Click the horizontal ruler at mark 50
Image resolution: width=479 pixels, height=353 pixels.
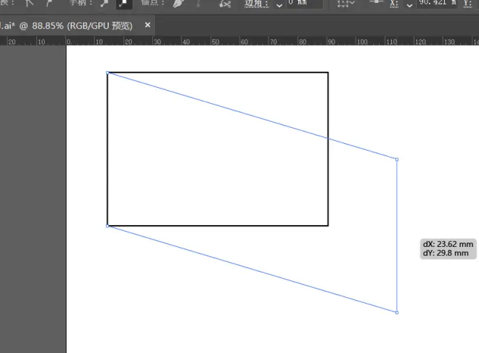[216, 42]
